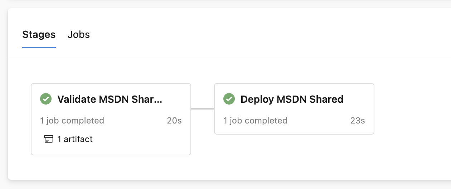Screen dimensions: 451x189
Task: Open the Deploy MSDN Shared stage title
Action: coord(292,99)
